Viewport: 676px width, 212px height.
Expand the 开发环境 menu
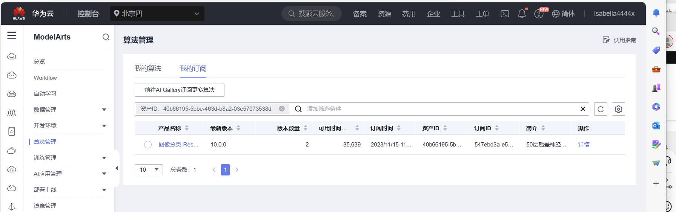point(104,126)
